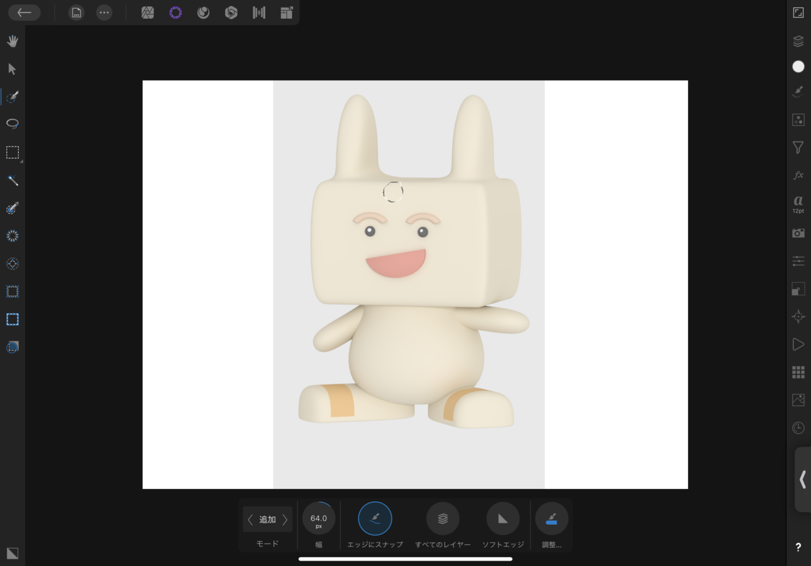Open the Filters funnel studio
Screen dimensions: 811x566
(x=798, y=147)
